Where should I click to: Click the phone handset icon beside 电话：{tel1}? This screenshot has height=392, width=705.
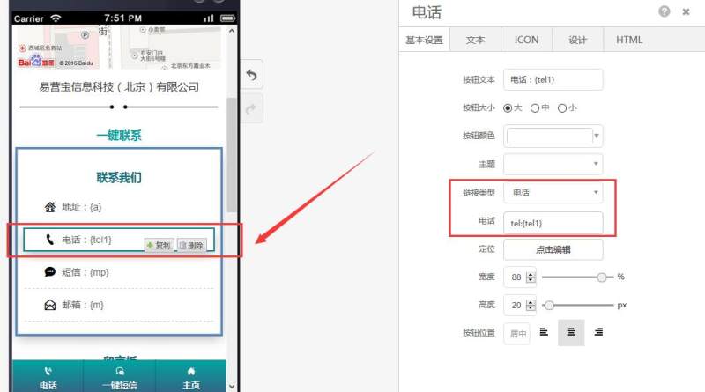point(50,240)
